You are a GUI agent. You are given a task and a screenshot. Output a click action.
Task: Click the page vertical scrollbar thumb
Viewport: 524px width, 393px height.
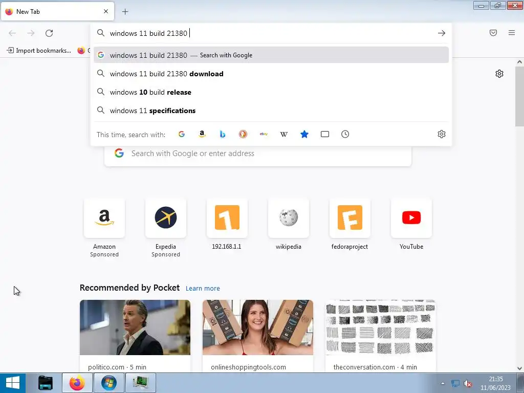[x=519, y=96]
